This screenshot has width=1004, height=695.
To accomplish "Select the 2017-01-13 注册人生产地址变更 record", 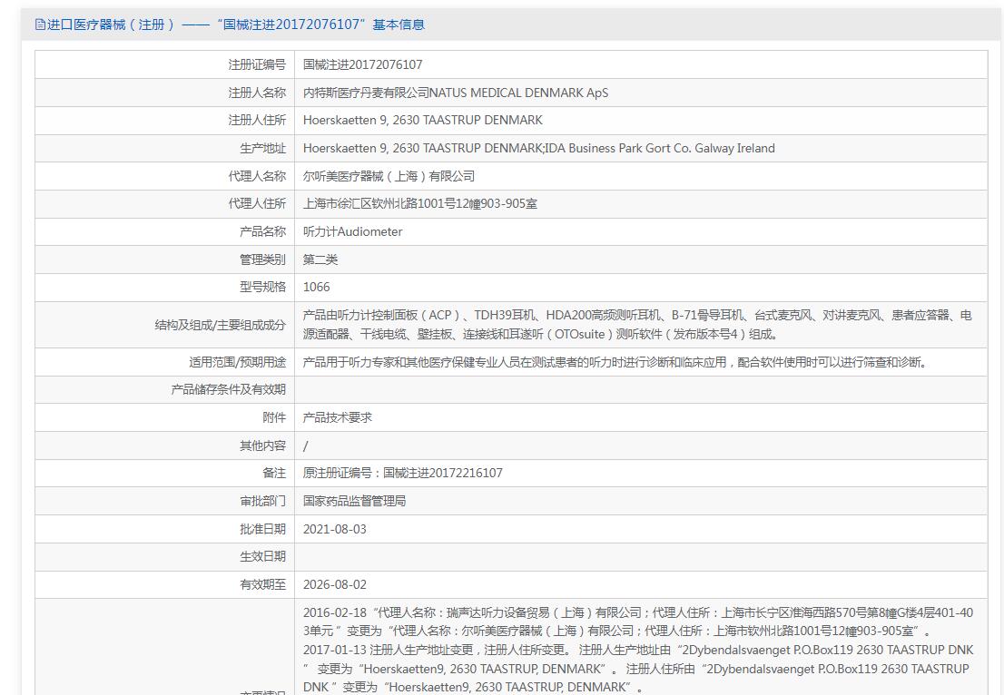I will 638,668.
